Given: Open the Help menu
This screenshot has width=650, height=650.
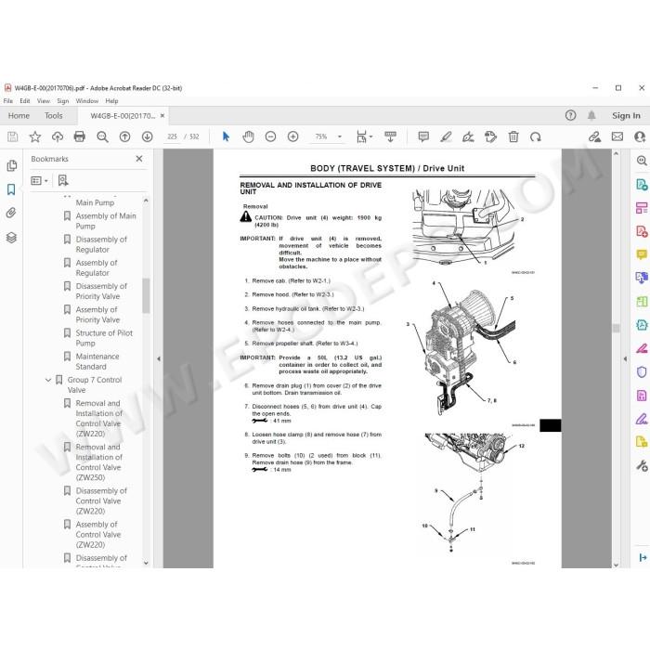Looking at the screenshot, I should tap(111, 100).
